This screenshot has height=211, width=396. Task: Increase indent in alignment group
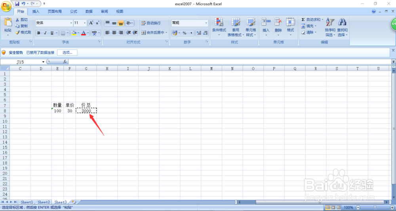(x=135, y=32)
